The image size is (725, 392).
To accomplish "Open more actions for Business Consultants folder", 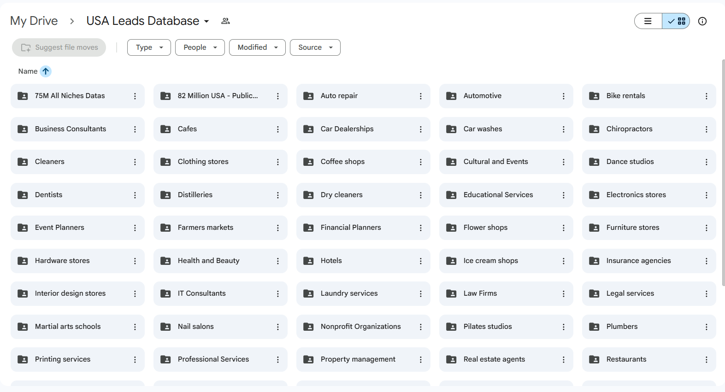I will (135, 129).
